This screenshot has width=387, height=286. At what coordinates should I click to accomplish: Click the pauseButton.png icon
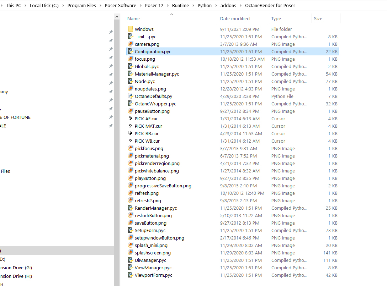tap(131, 111)
